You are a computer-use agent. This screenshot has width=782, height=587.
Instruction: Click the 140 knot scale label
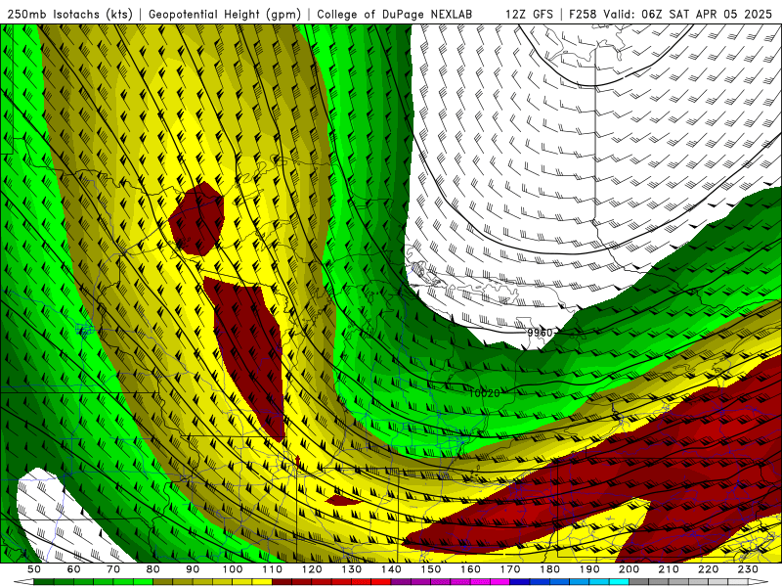[x=391, y=569]
